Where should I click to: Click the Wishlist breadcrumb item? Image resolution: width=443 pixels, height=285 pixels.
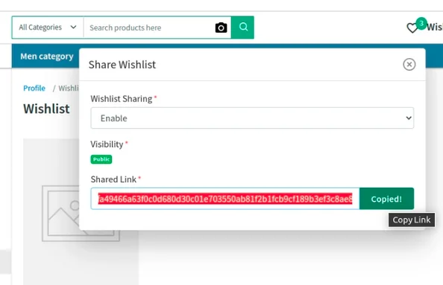pos(69,89)
